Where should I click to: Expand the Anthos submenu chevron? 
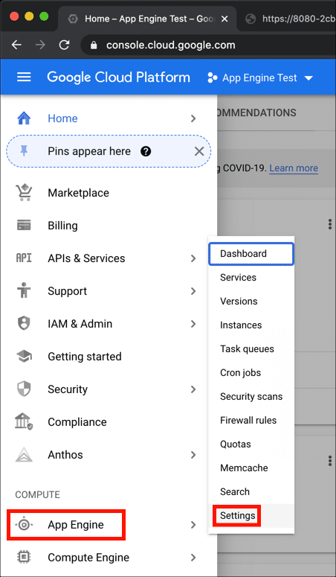tap(193, 455)
